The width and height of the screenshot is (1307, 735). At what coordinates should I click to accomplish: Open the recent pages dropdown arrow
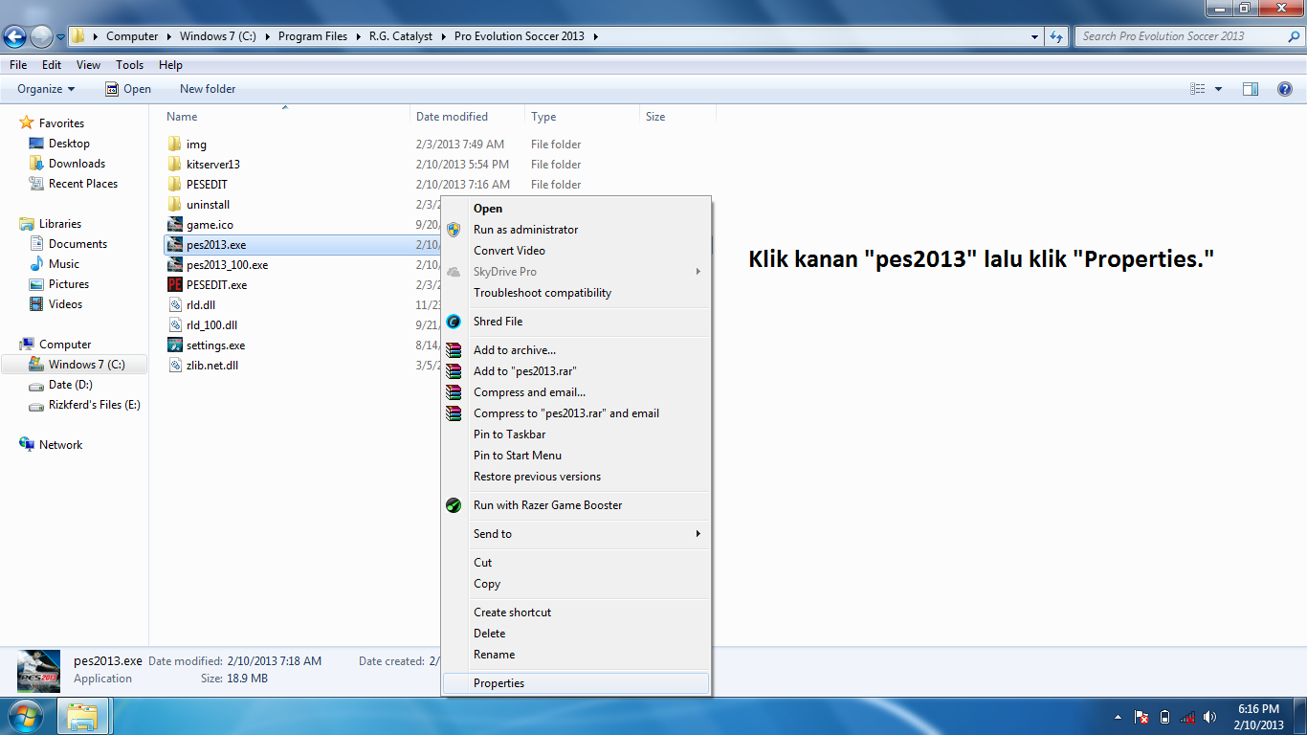click(x=61, y=37)
